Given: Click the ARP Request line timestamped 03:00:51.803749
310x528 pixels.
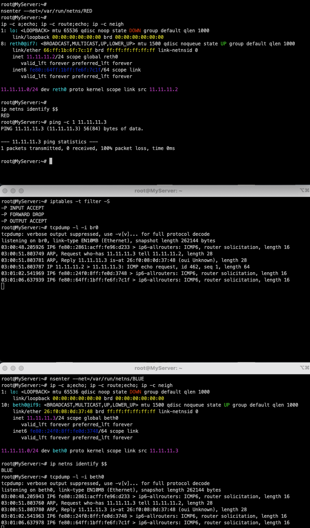Looking at the screenshot, I should (x=106, y=254).
